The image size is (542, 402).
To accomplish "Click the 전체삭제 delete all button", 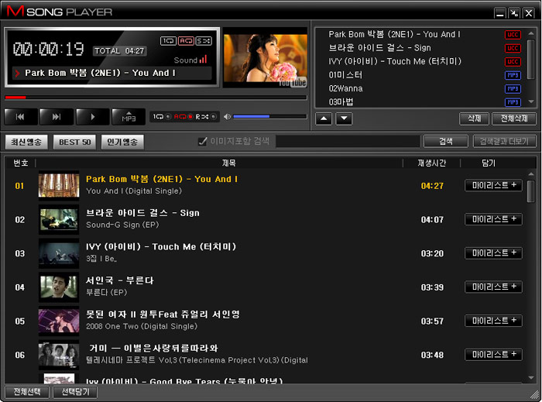I will (514, 119).
